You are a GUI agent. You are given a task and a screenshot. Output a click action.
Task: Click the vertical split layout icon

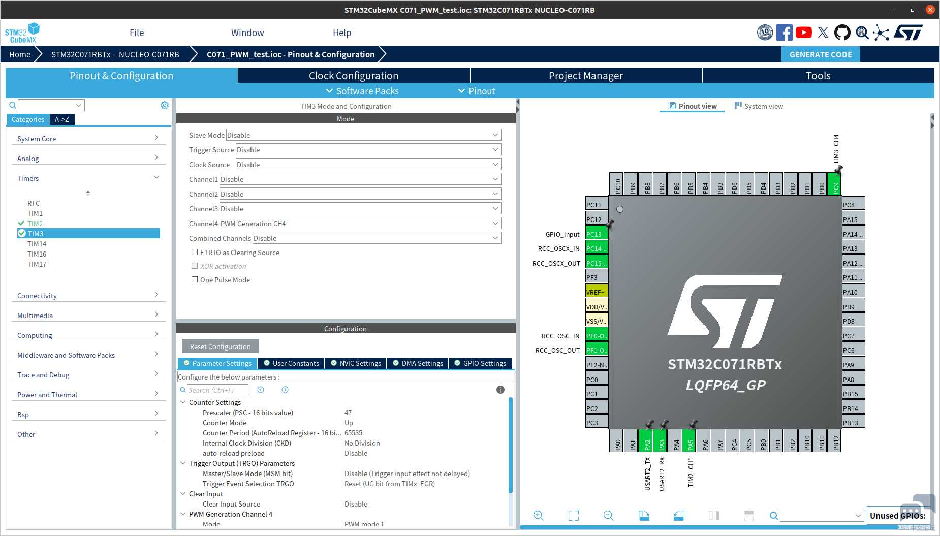pyautogui.click(x=714, y=516)
